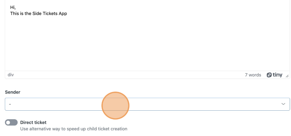Viewport: 291px width, 136px height.
Task: Click the word words in counter
Action: (x=255, y=75)
